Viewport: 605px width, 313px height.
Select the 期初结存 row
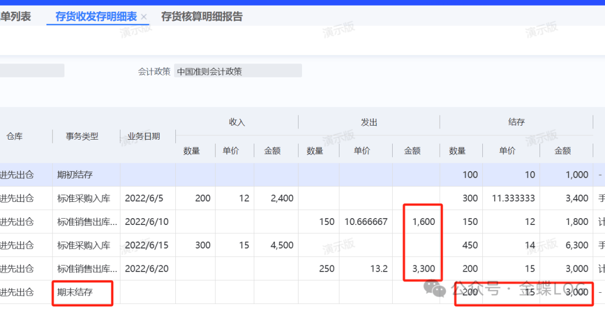(75, 175)
